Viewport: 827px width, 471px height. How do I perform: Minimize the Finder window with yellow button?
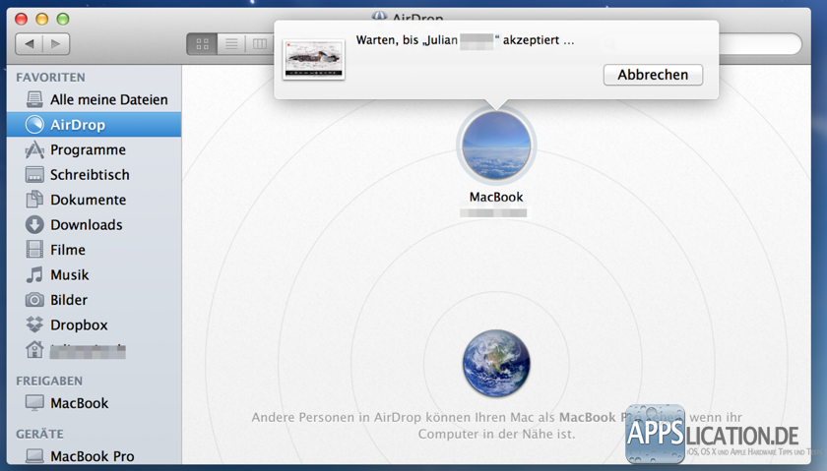tap(42, 20)
